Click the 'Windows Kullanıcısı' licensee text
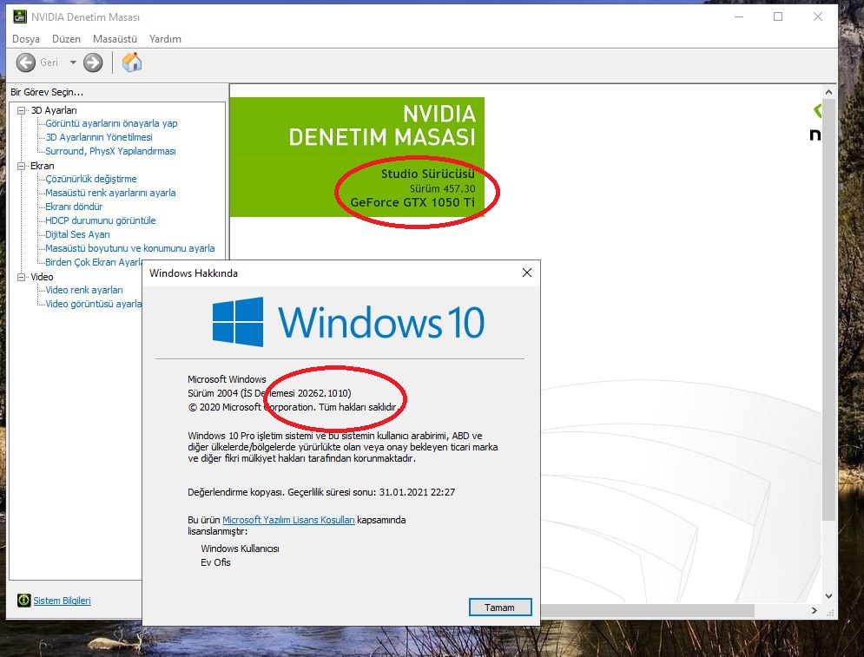Screen dimensions: 864x657 240,549
